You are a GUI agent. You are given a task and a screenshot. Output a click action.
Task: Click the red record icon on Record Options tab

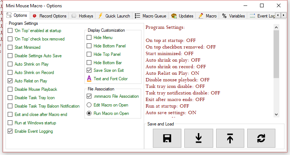pos(35,16)
